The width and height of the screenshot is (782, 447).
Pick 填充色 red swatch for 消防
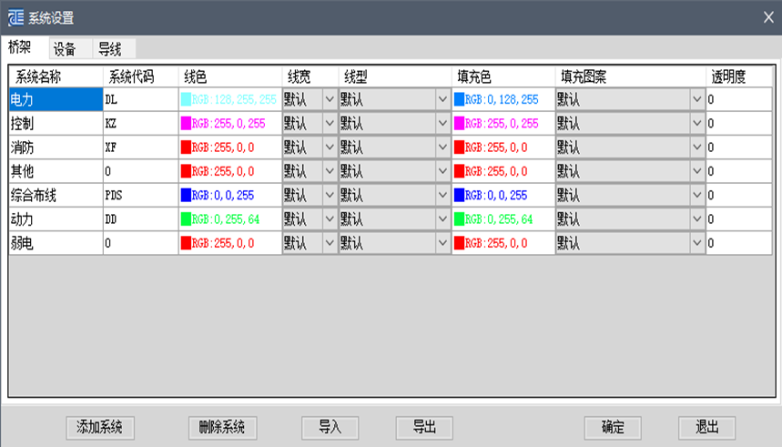coord(460,147)
